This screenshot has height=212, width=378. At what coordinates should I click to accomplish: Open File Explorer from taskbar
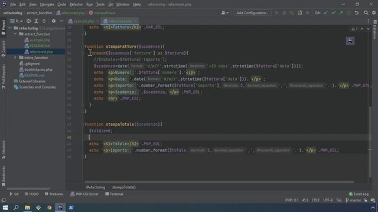pyautogui.click(x=27, y=207)
